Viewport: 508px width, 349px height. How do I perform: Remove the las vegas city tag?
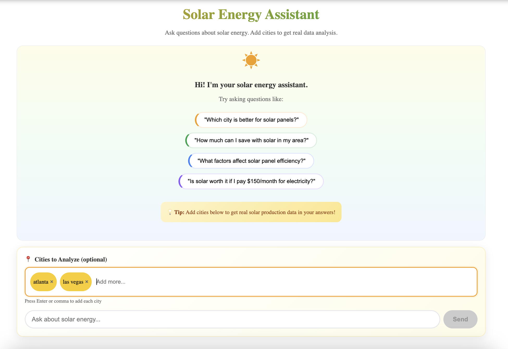pyautogui.click(x=87, y=282)
